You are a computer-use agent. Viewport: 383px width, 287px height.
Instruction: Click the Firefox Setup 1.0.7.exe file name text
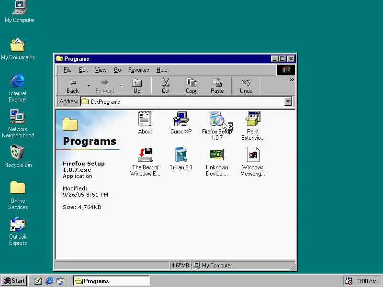tap(83, 166)
